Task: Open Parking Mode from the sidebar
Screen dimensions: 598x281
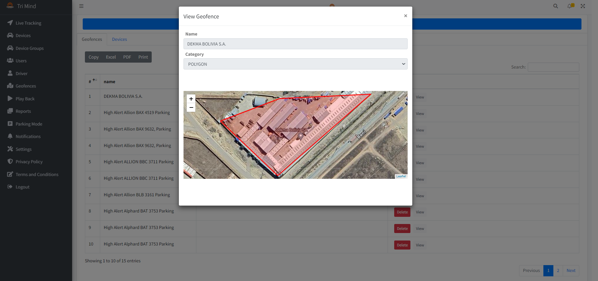Action: pyautogui.click(x=29, y=124)
